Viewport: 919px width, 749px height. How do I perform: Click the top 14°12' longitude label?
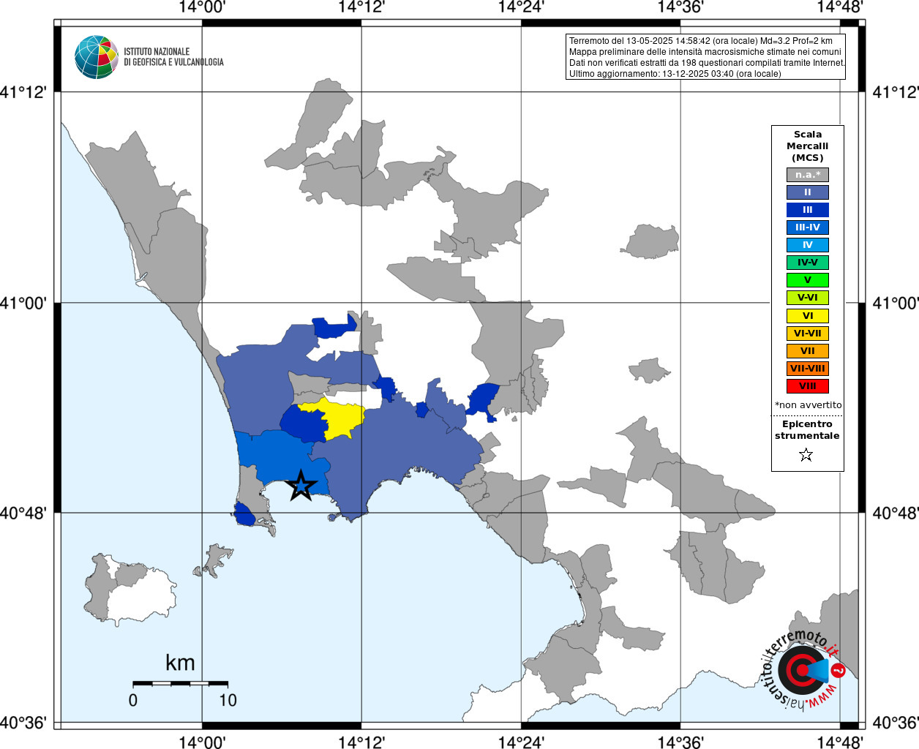pos(361,7)
